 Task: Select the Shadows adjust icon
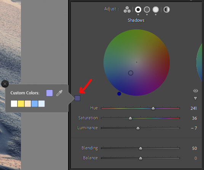138,10
